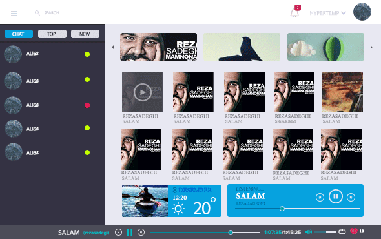Play the first album thumbnail with play overlay

[x=142, y=92]
